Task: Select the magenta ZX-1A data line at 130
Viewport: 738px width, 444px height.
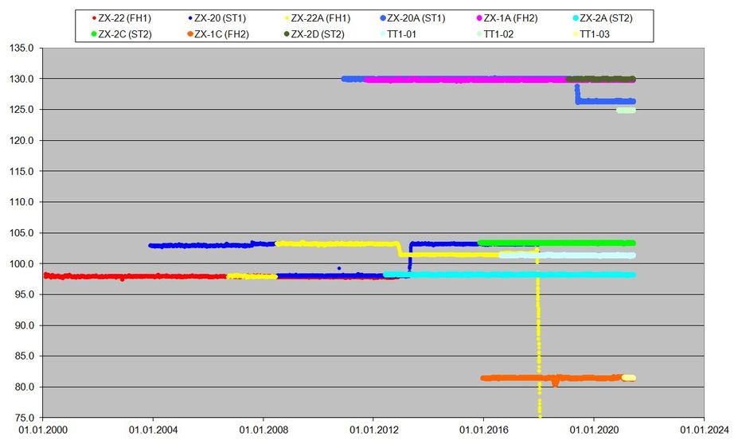Action: 462,80
